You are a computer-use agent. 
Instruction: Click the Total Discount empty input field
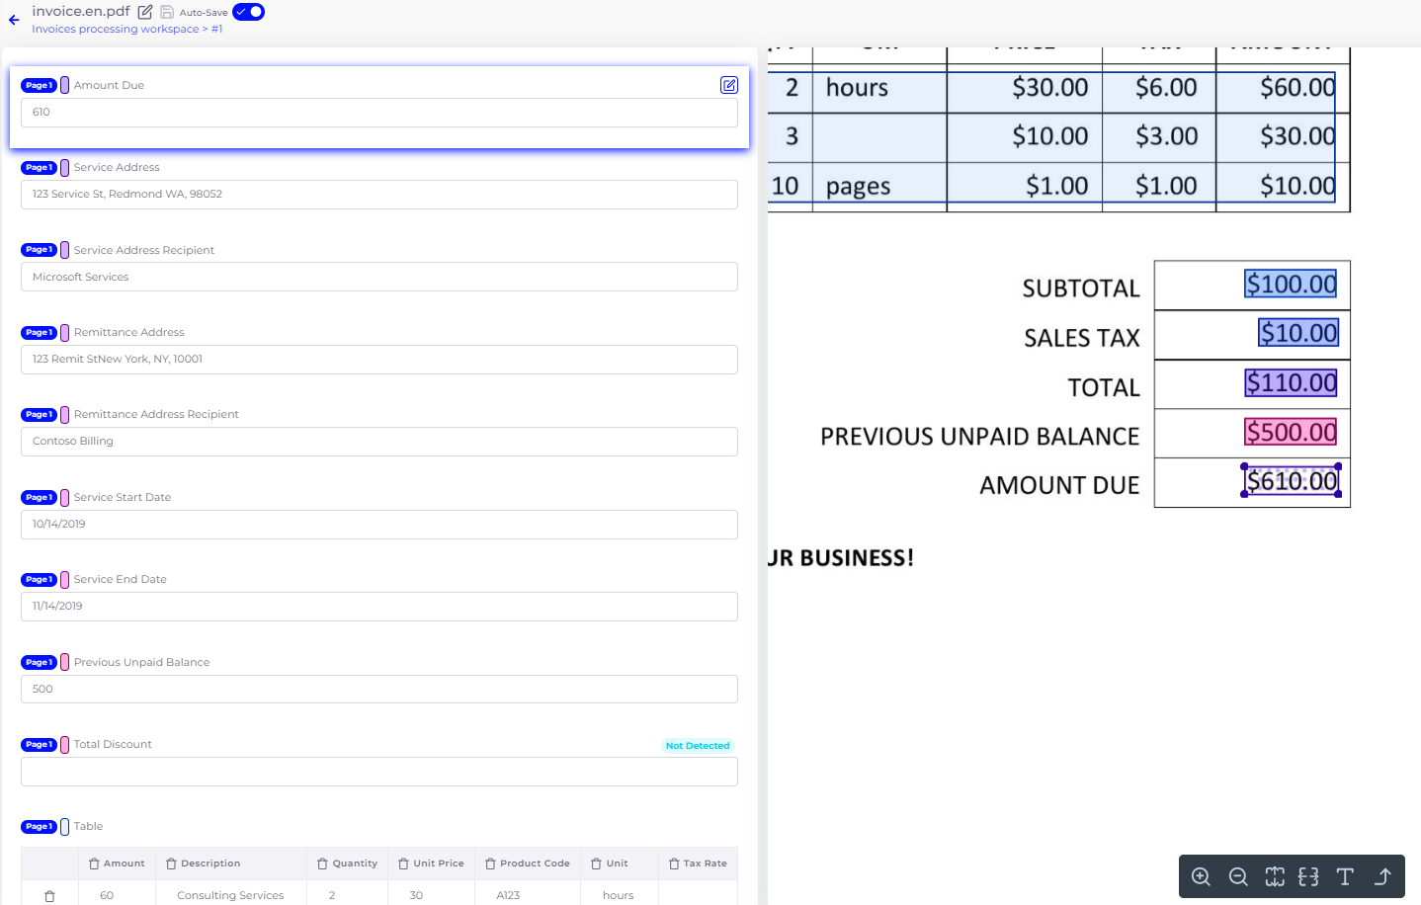pos(378,772)
